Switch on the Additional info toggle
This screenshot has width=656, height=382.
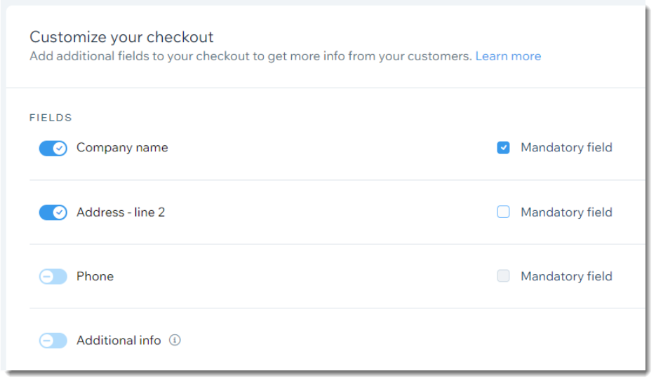pos(53,341)
